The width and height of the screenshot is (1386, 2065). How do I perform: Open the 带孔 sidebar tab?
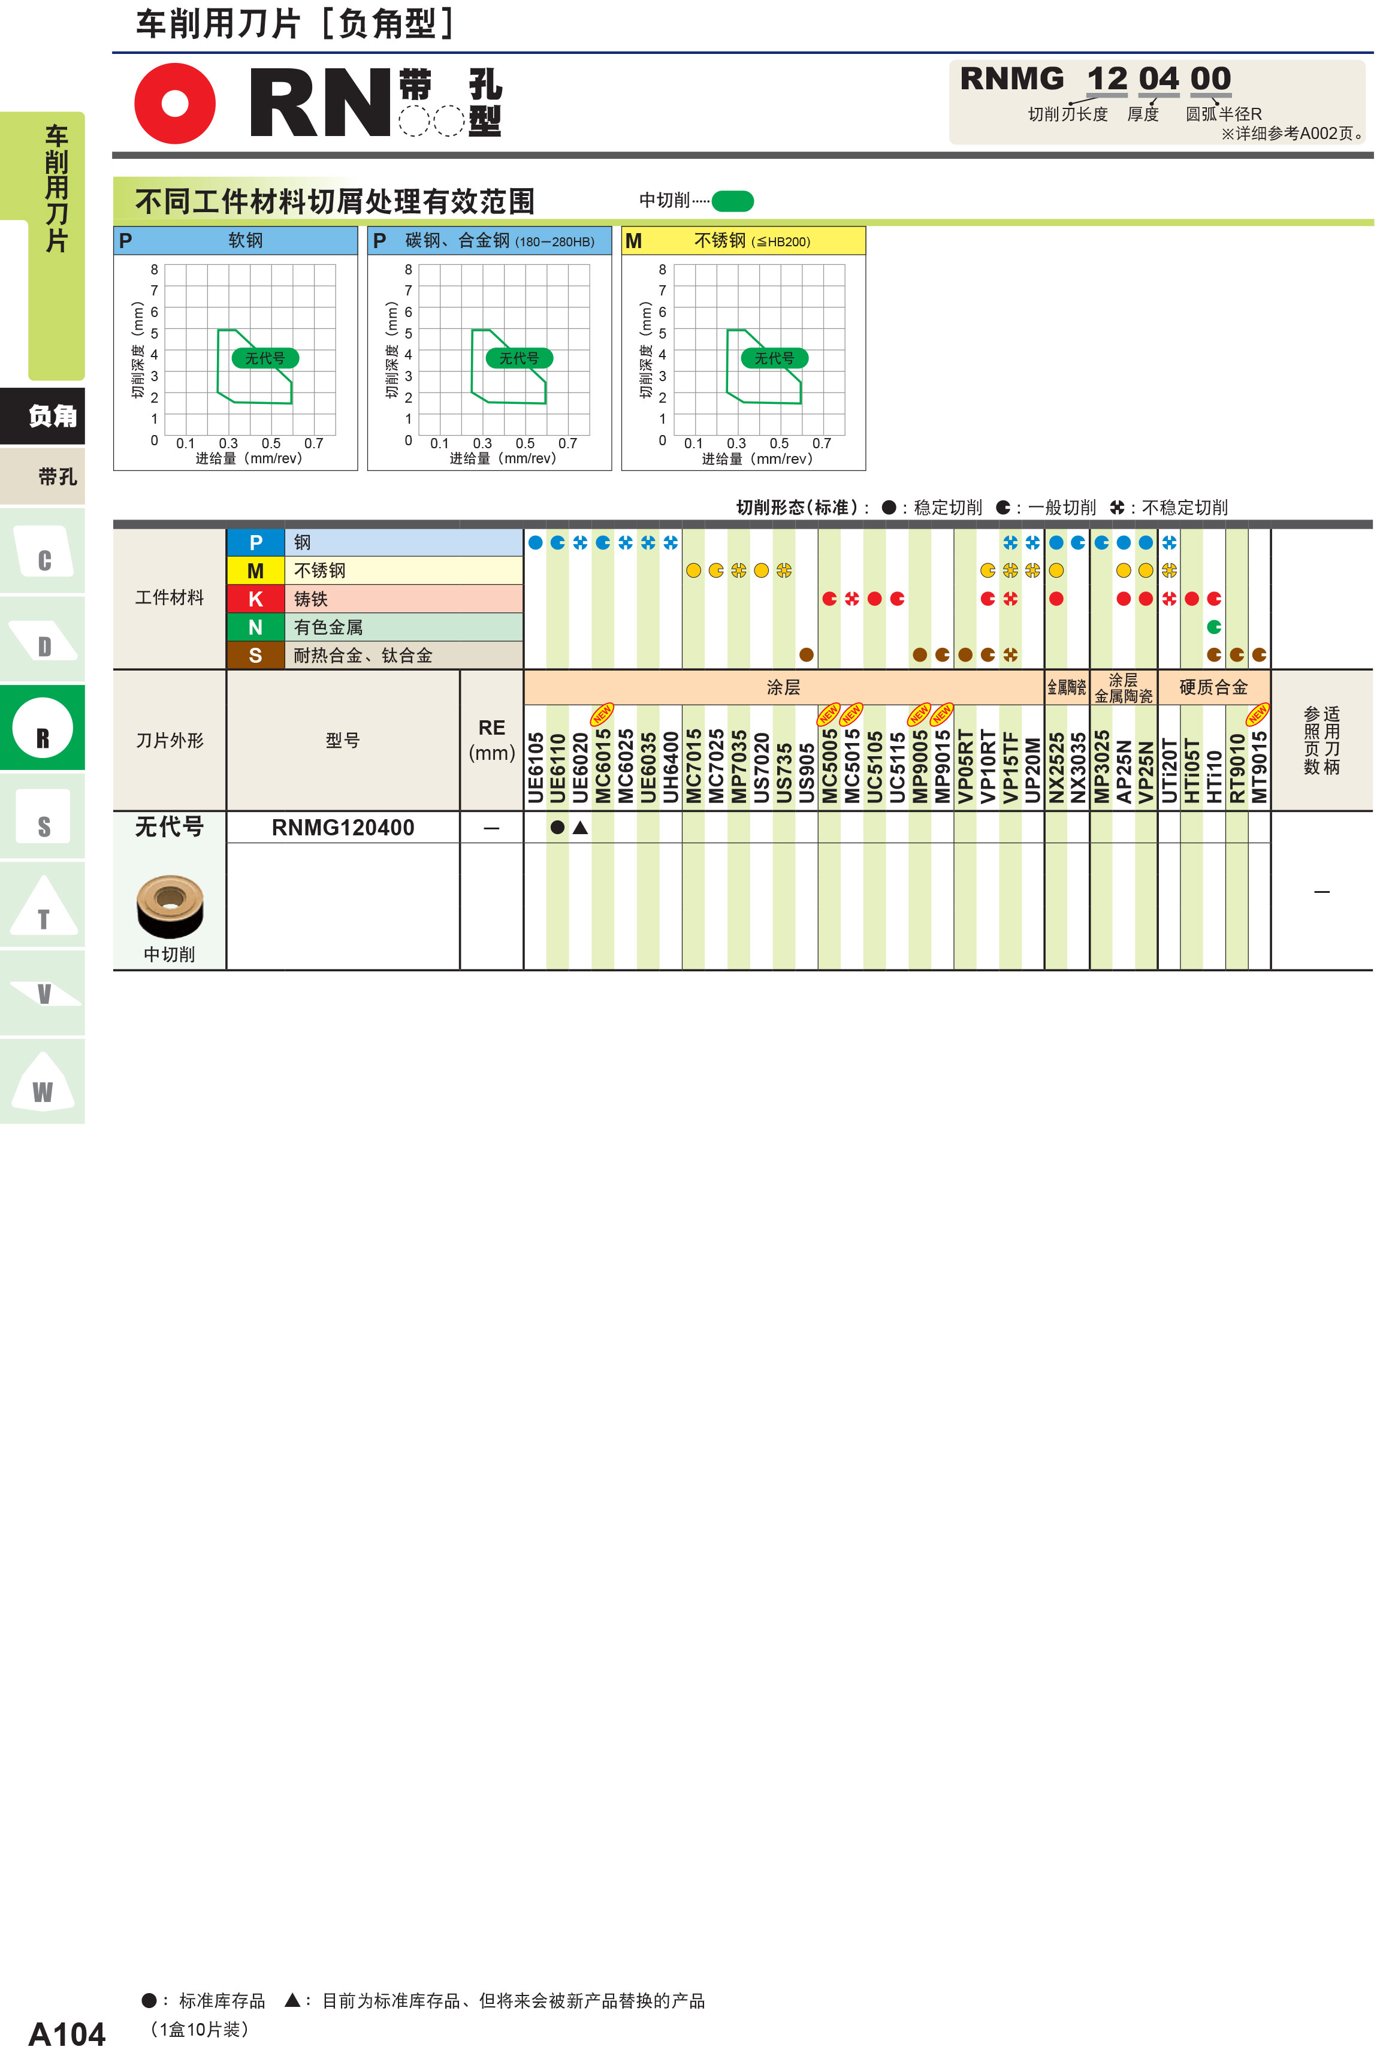click(43, 476)
